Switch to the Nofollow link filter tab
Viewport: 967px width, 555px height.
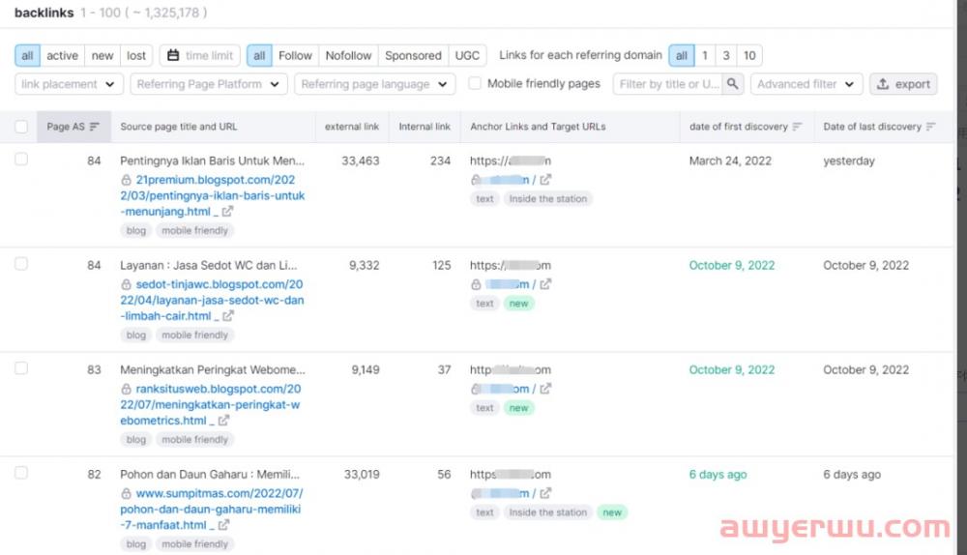[348, 55]
